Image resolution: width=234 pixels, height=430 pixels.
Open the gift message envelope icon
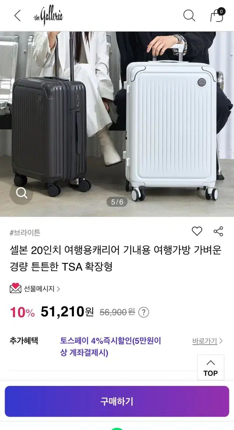pos(15,288)
